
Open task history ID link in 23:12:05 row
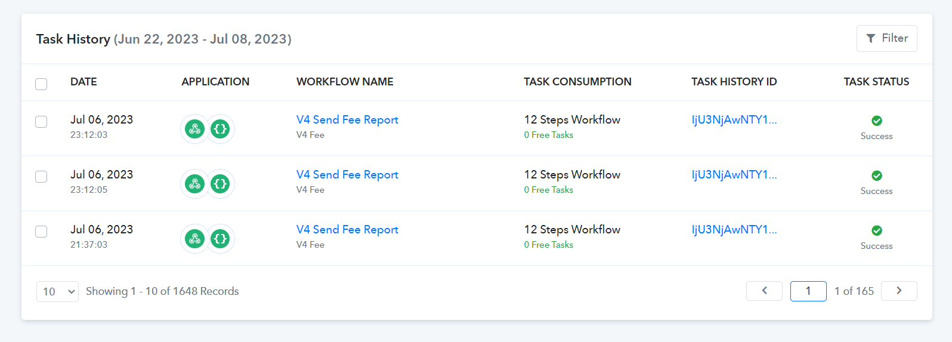click(x=734, y=174)
